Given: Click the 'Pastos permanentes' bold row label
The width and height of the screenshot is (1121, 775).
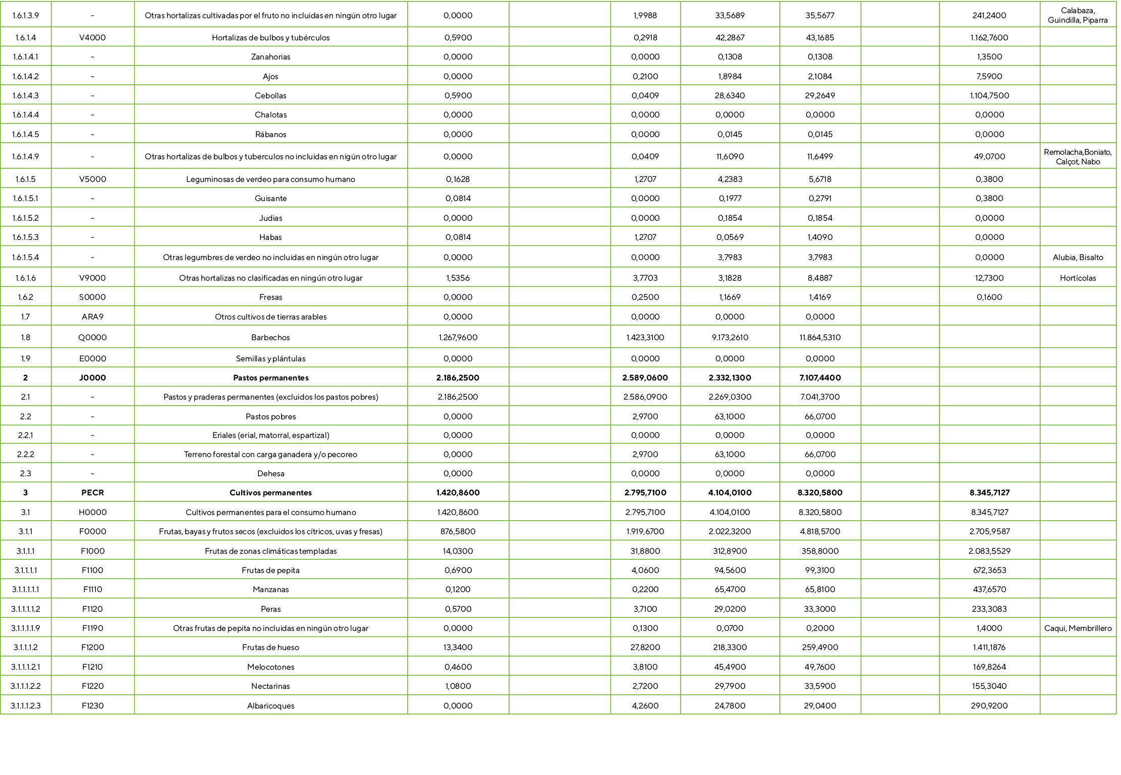Looking at the screenshot, I should click(x=270, y=377).
